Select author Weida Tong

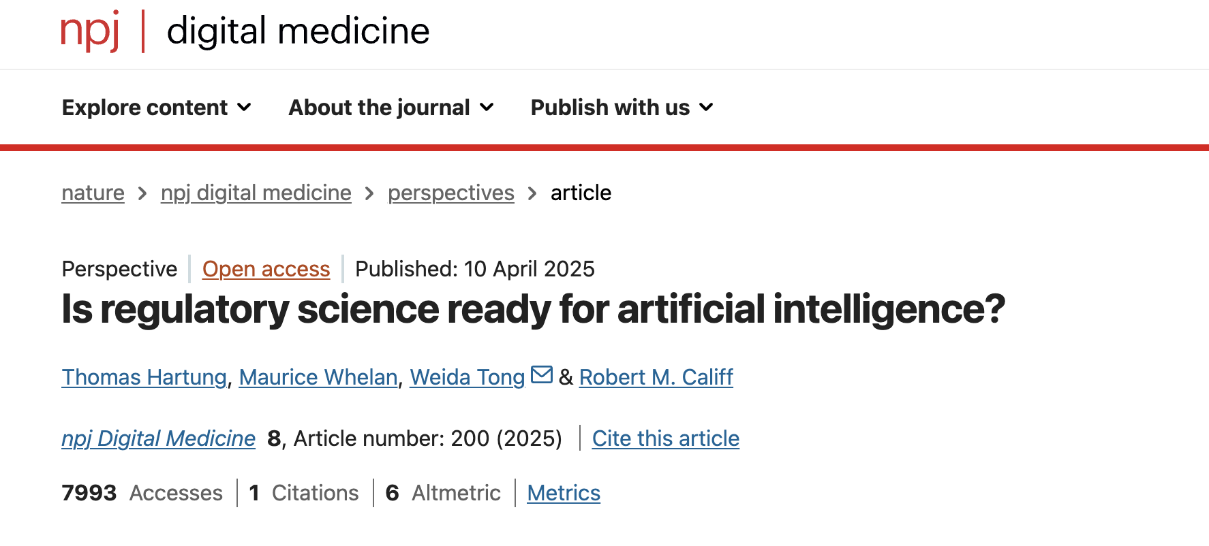(467, 377)
